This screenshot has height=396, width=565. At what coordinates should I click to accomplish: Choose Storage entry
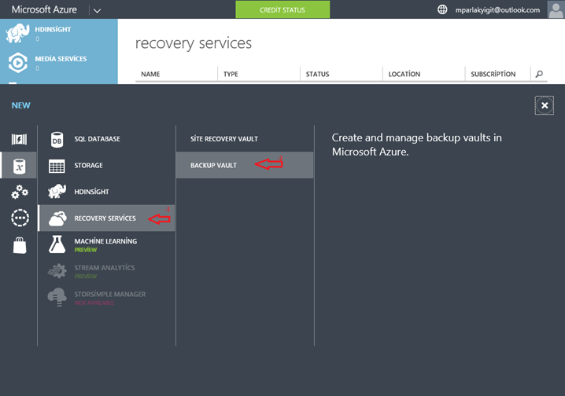[107, 165]
